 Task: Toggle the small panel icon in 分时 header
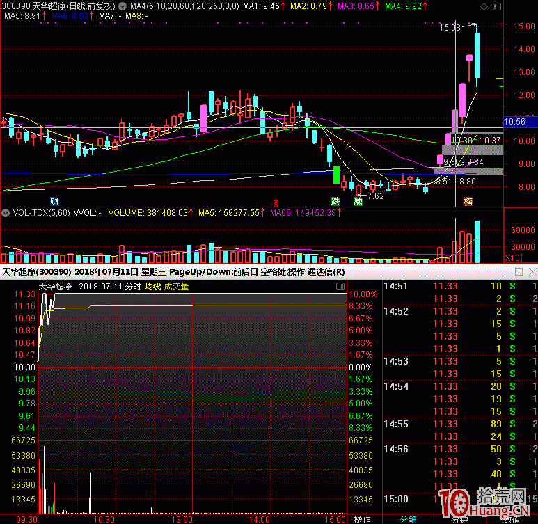coord(340,286)
